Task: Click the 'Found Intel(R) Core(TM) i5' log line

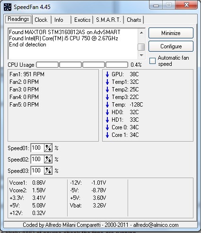Action: point(63,38)
